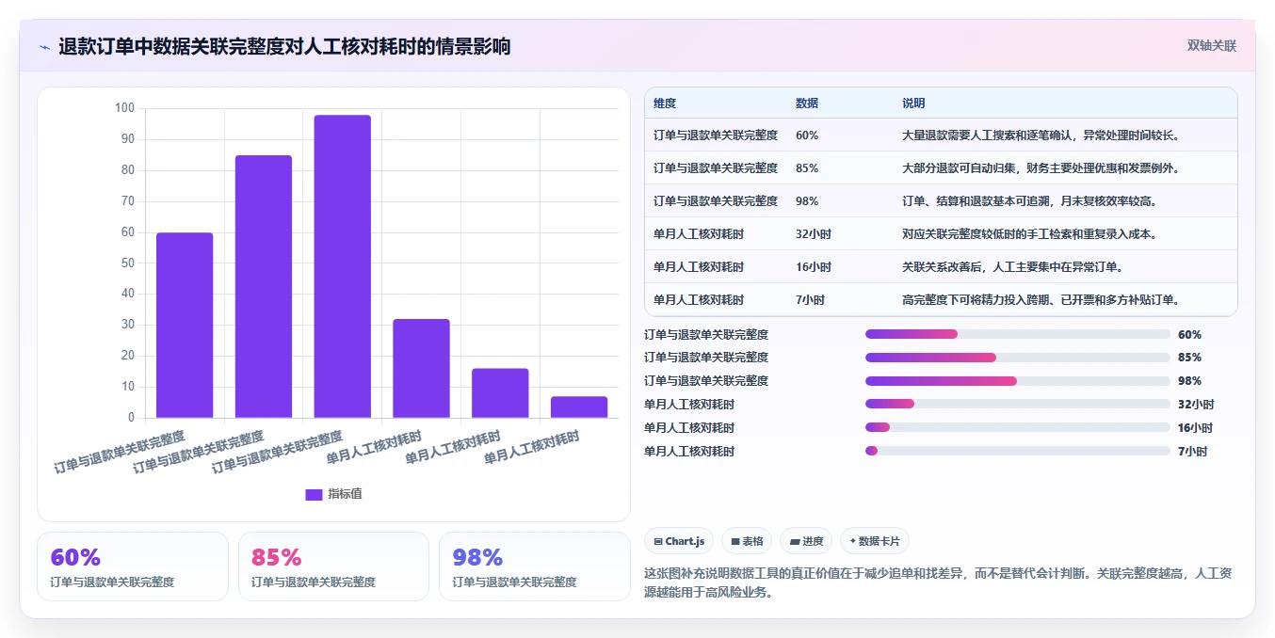Screen dimensions: 1275x638
Task: Click the Chart.js chip
Action: (679, 541)
